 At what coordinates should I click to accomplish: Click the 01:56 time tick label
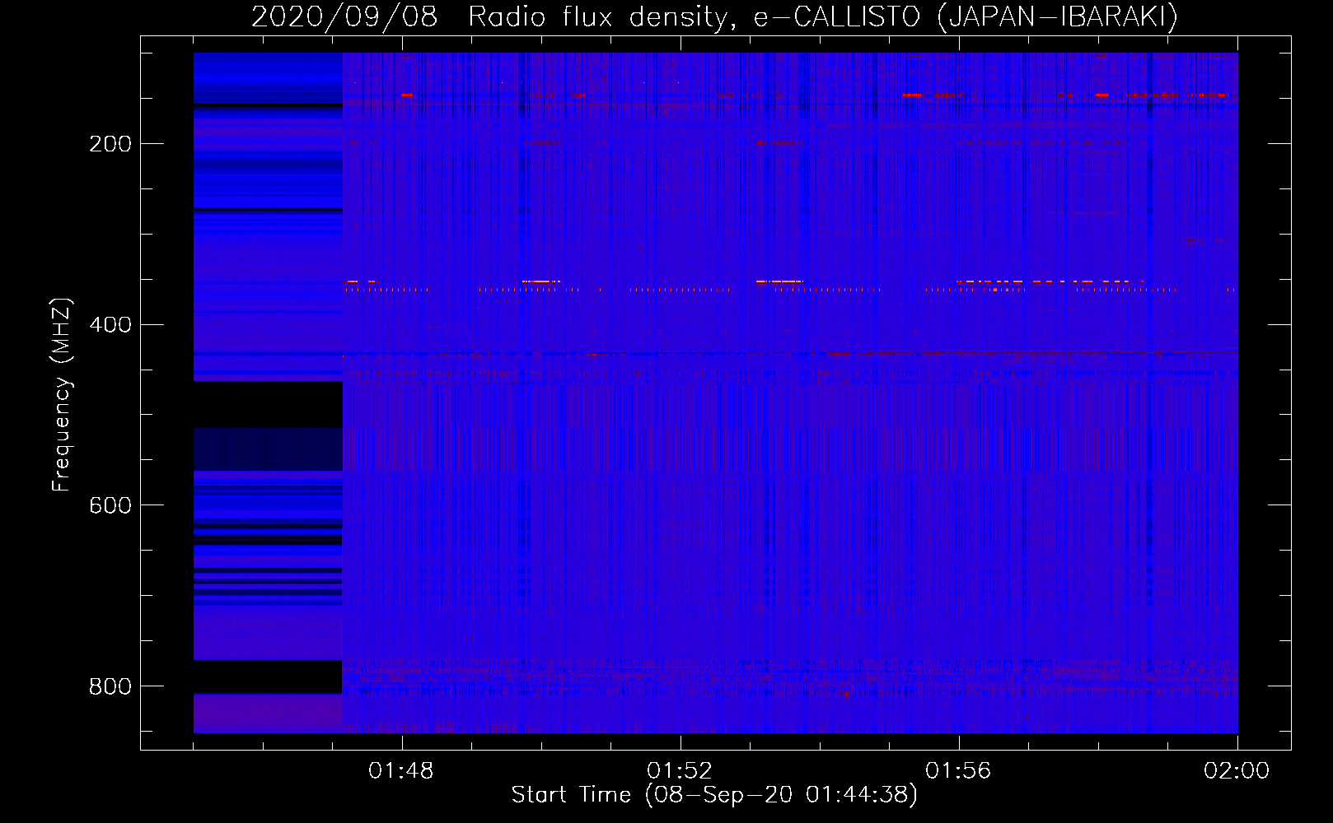[x=958, y=771]
